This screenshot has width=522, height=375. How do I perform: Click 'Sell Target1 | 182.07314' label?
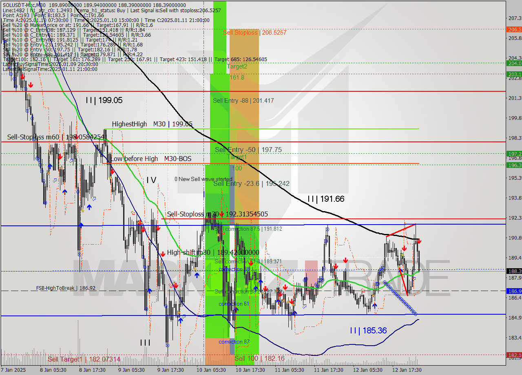(84, 359)
